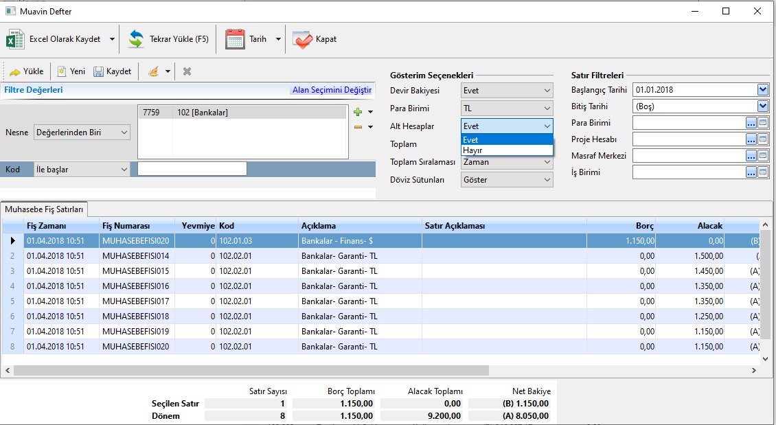Save the filter with Kaydet
776x425 pixels.
tap(98, 71)
